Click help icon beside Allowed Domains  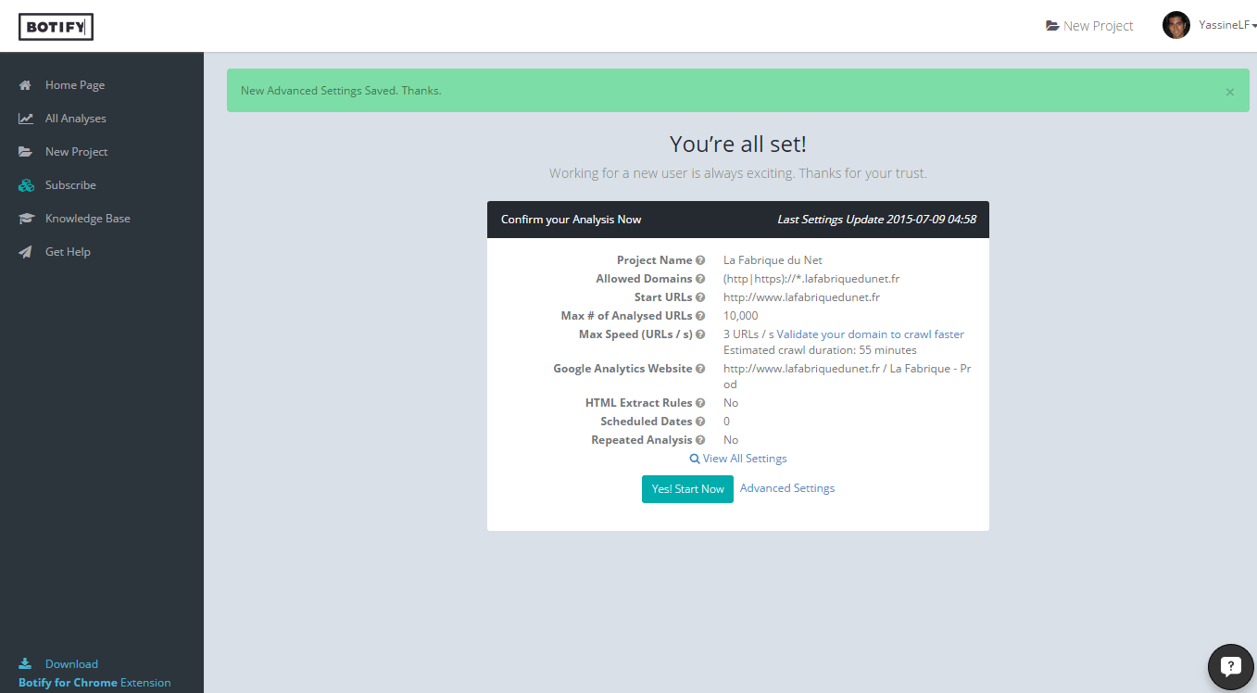(x=701, y=279)
